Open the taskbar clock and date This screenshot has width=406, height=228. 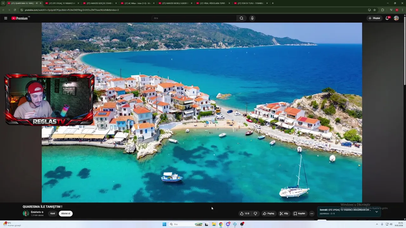click(x=399, y=224)
